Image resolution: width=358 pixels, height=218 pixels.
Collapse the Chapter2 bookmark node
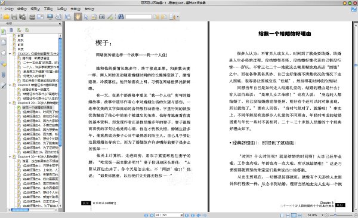click(x=10, y=85)
